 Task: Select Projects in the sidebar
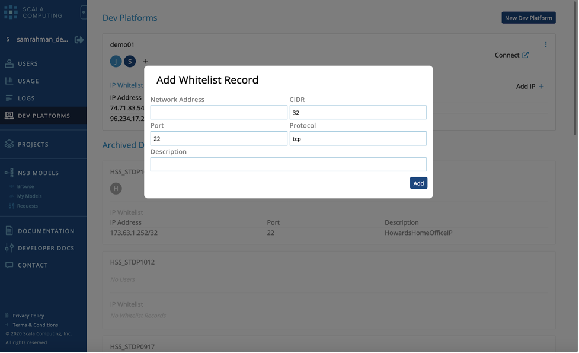(x=33, y=144)
